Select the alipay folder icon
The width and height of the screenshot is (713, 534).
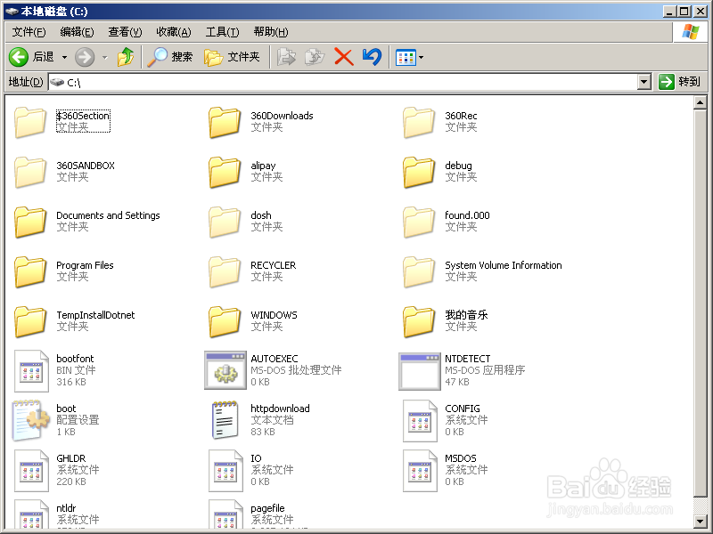[225, 172]
